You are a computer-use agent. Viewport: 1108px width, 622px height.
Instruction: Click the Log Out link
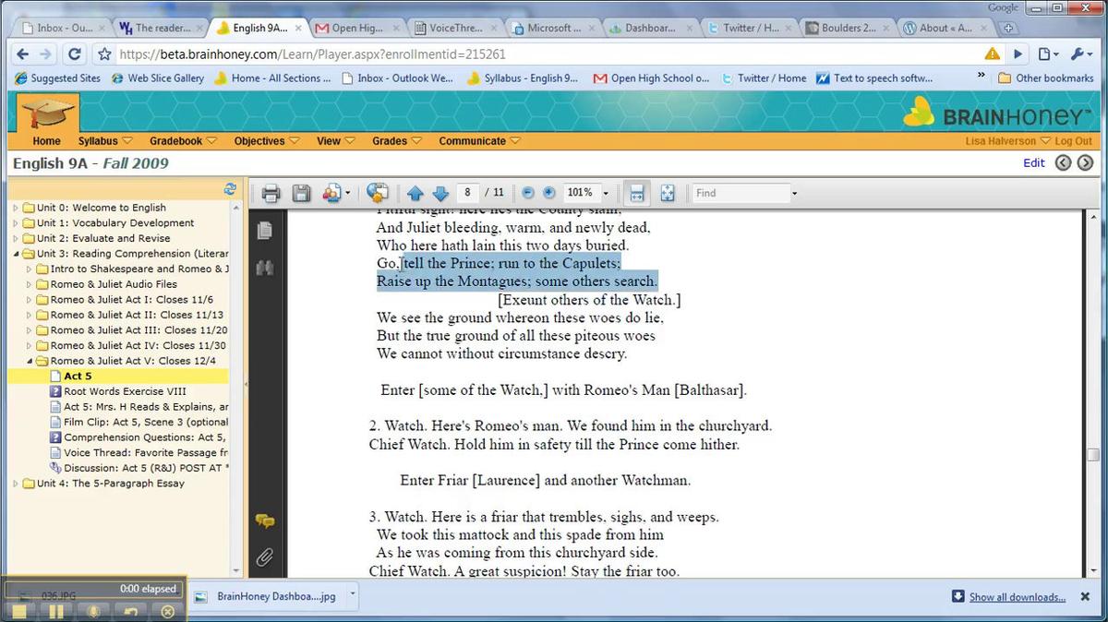click(x=1073, y=141)
